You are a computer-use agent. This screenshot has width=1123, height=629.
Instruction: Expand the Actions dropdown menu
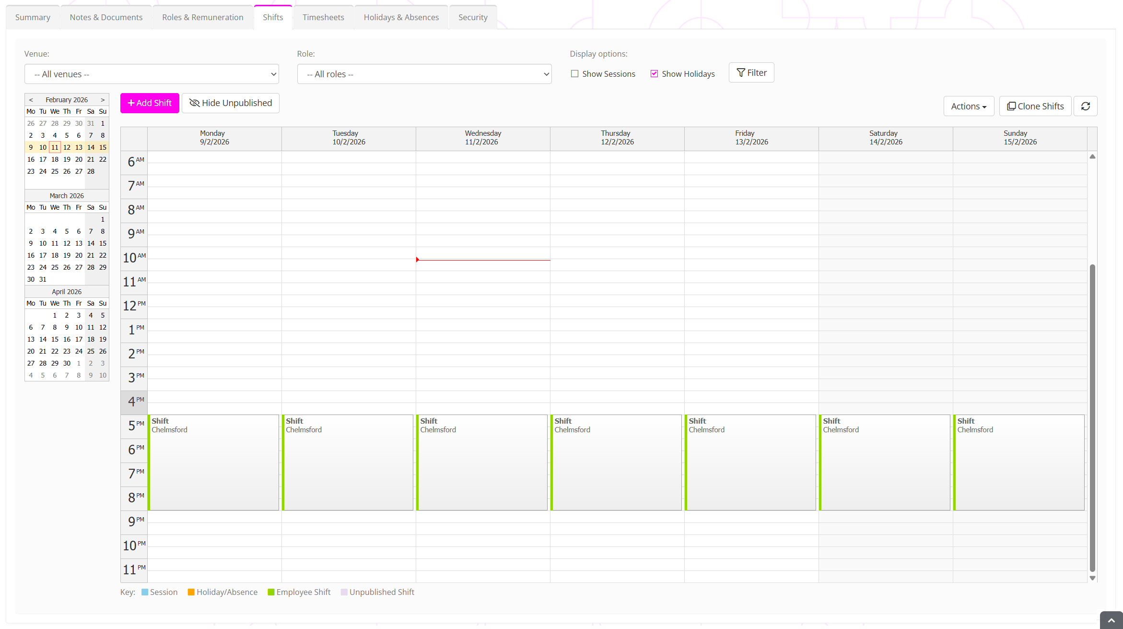pyautogui.click(x=969, y=106)
